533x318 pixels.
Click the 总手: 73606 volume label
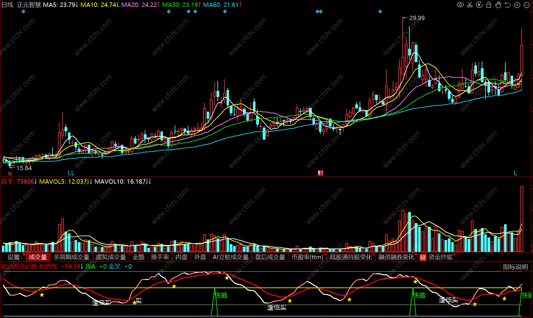[x=19, y=181]
